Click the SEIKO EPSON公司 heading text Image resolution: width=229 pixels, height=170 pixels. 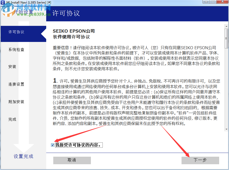74,31
